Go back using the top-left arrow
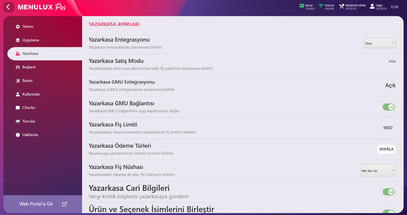Image resolution: width=407 pixels, height=215 pixels. click(x=9, y=6)
